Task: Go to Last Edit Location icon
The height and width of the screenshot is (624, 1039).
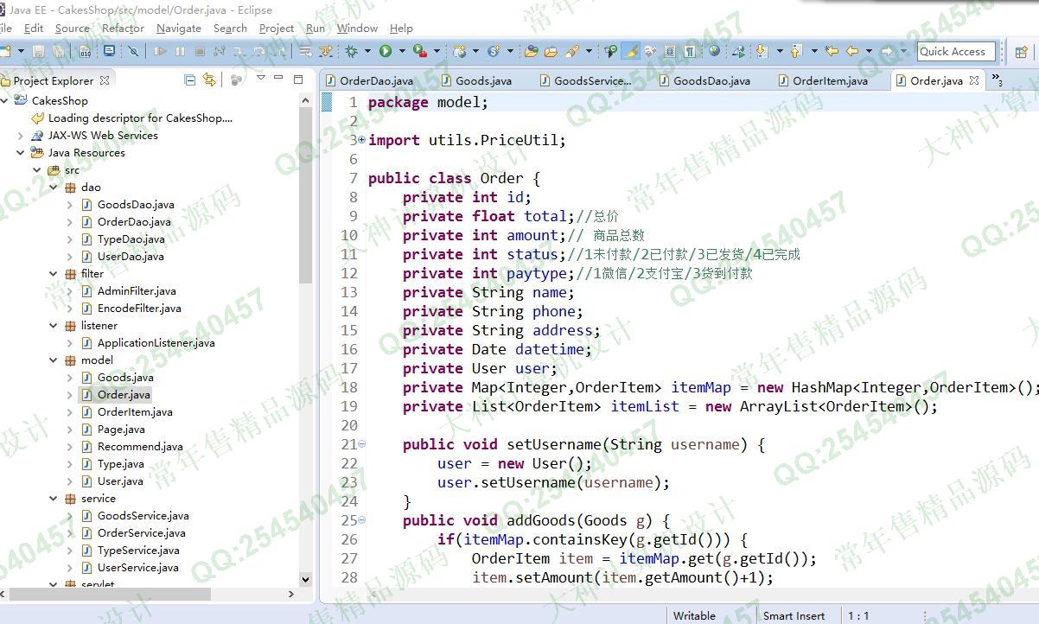Action: pos(832,52)
